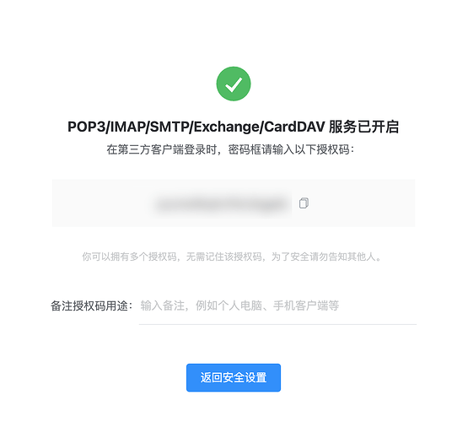Click the word IMAP in the heading
Image resolution: width=468 pixels, height=422 pixels.
tap(127, 127)
